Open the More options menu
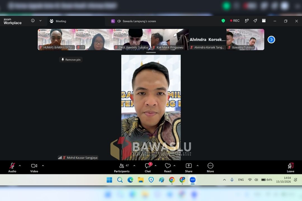 tap(210, 167)
